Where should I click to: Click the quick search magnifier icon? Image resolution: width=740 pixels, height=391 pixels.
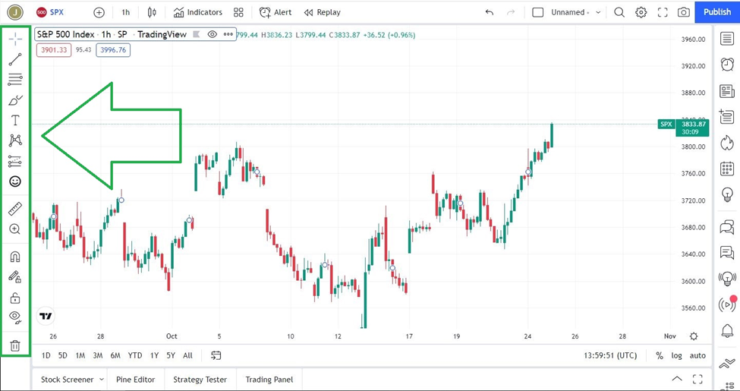tap(619, 12)
